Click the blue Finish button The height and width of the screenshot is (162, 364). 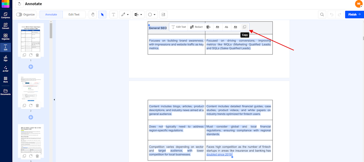pos(354,15)
